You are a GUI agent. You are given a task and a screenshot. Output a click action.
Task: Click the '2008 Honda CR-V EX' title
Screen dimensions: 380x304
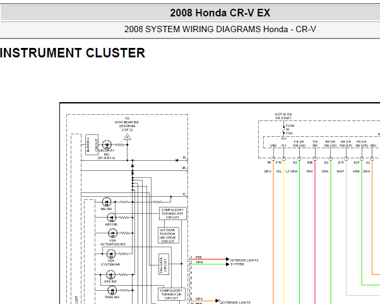tap(220, 13)
